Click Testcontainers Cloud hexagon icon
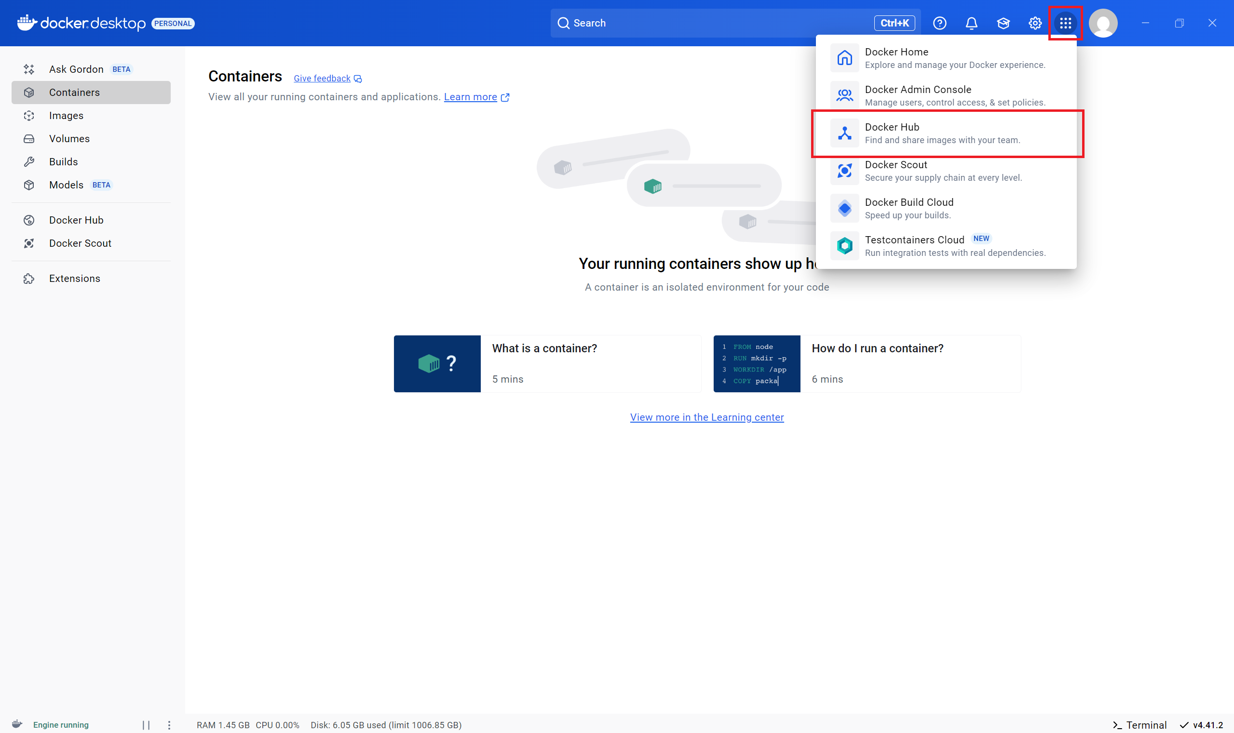Image resolution: width=1234 pixels, height=733 pixels. (844, 246)
